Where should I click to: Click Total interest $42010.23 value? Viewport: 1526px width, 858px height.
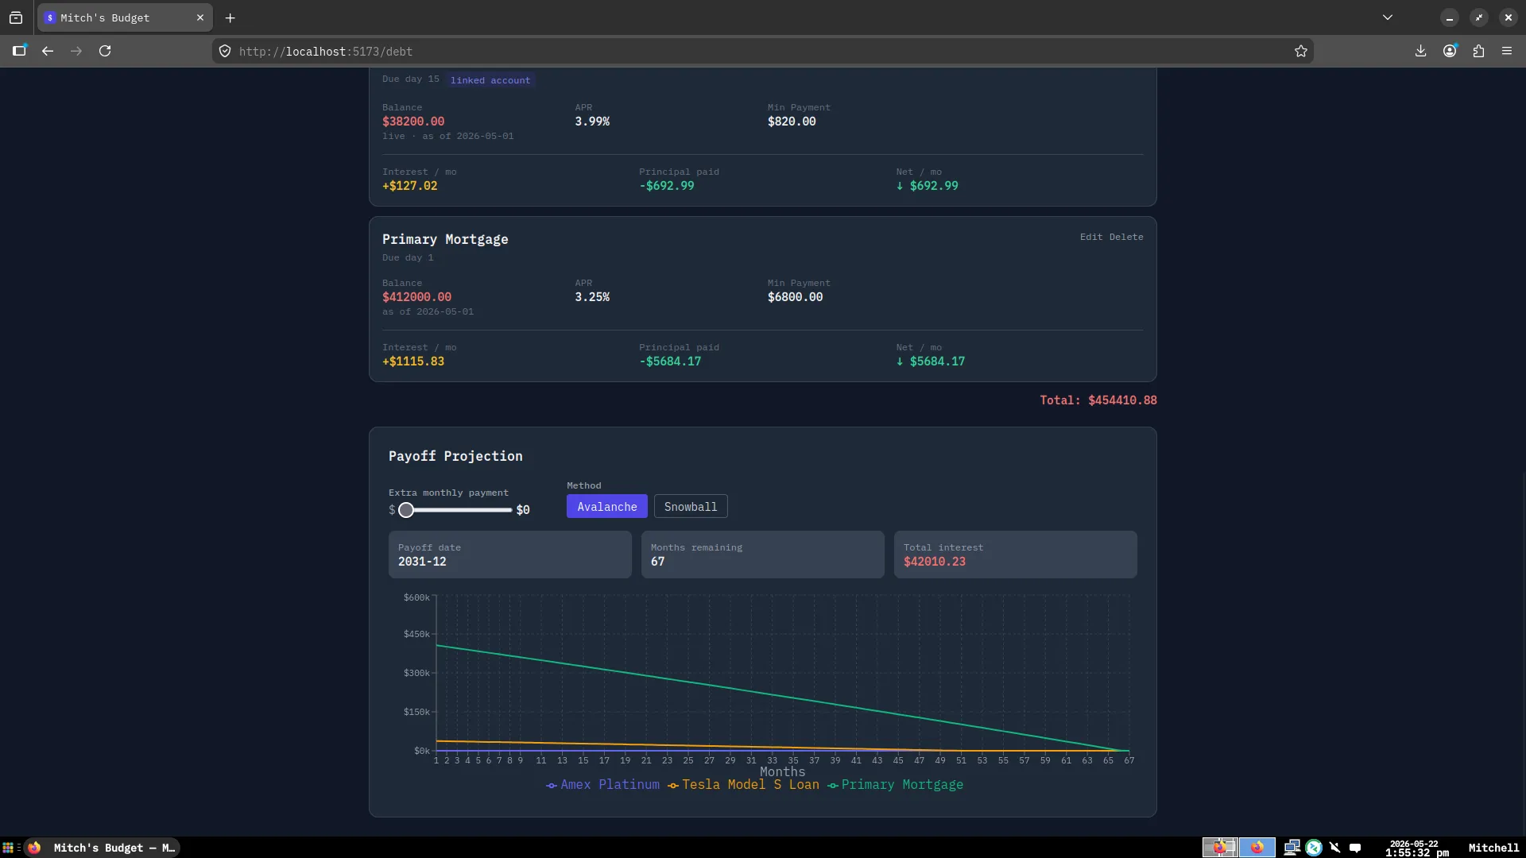pyautogui.click(x=935, y=562)
